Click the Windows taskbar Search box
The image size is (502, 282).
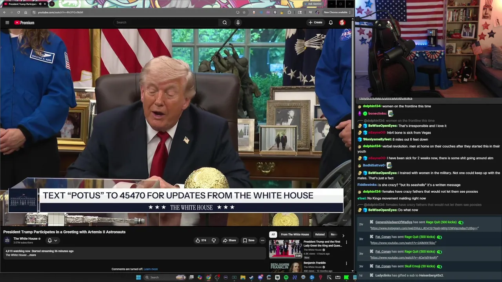(164, 277)
